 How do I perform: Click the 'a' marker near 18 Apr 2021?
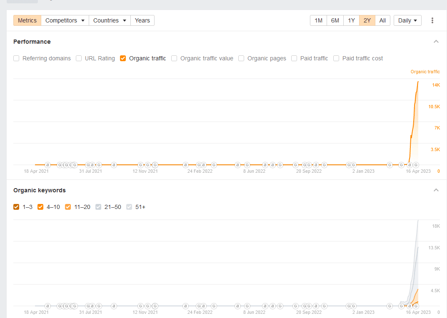47,165
